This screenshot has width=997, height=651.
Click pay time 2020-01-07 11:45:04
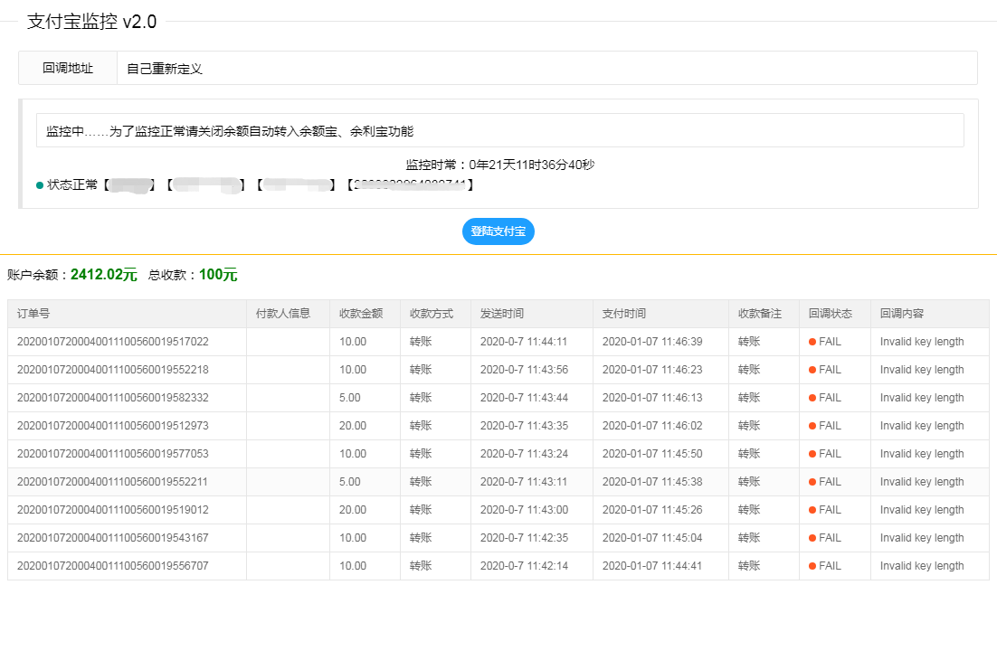click(652, 537)
